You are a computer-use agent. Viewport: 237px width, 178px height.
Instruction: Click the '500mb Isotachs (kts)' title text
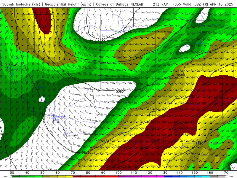click(x=21, y=4)
